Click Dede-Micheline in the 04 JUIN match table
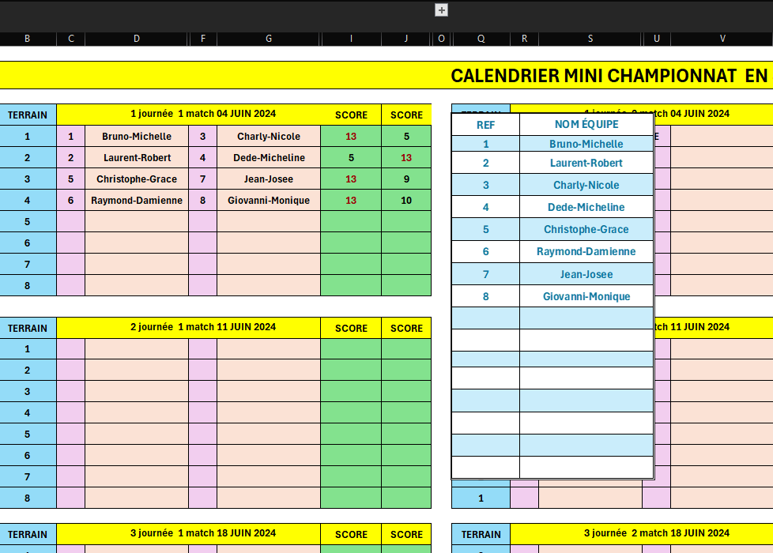The width and height of the screenshot is (773, 553). point(269,158)
